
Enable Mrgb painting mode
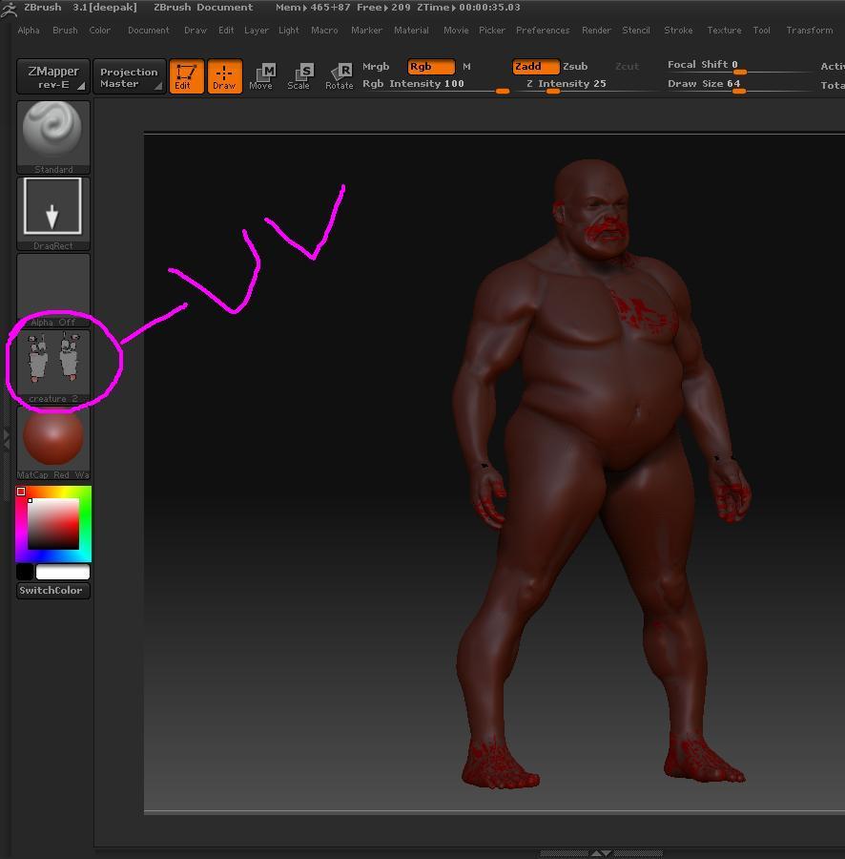point(376,66)
